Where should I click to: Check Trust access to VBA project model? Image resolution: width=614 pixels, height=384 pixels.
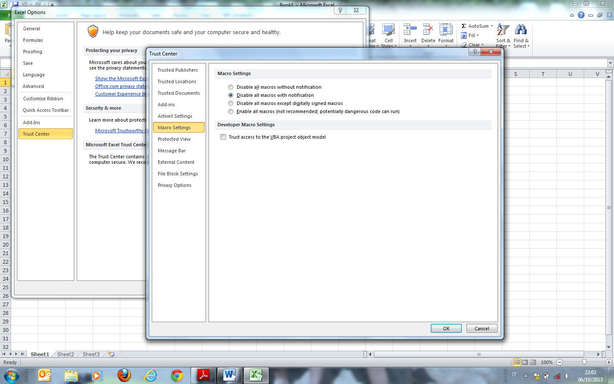(223, 137)
